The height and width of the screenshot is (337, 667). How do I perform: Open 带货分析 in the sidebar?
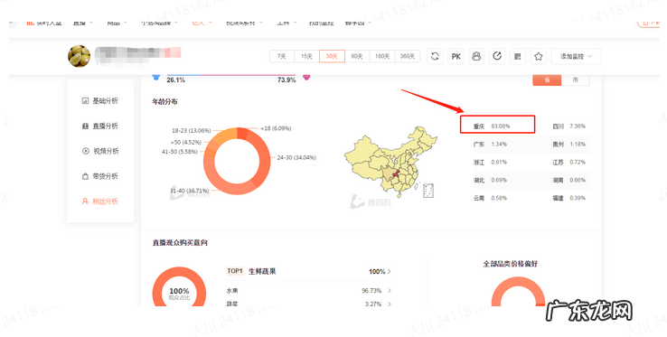(100, 176)
